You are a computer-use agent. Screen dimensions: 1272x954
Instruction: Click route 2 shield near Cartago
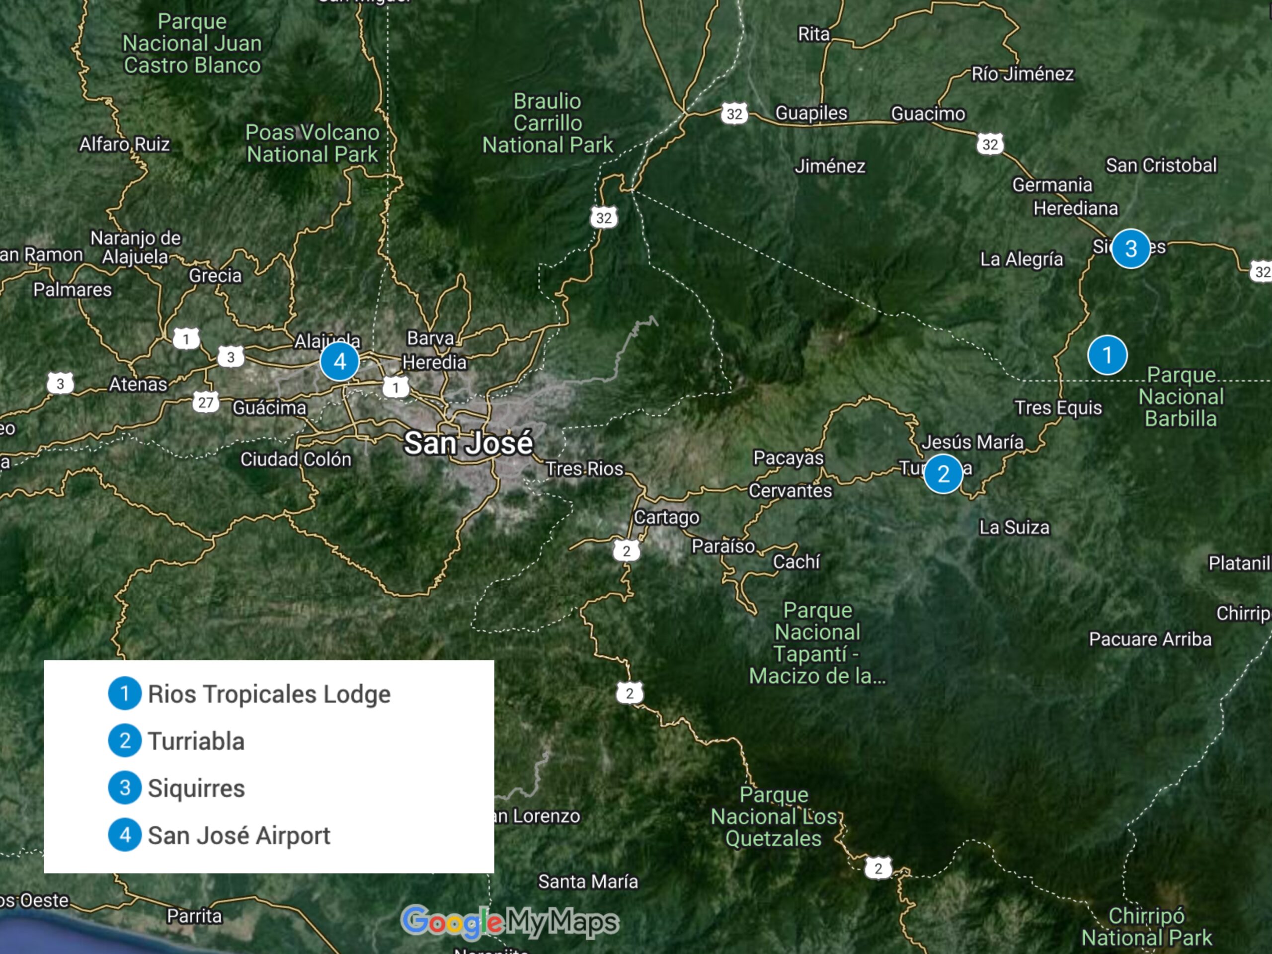[x=626, y=551]
